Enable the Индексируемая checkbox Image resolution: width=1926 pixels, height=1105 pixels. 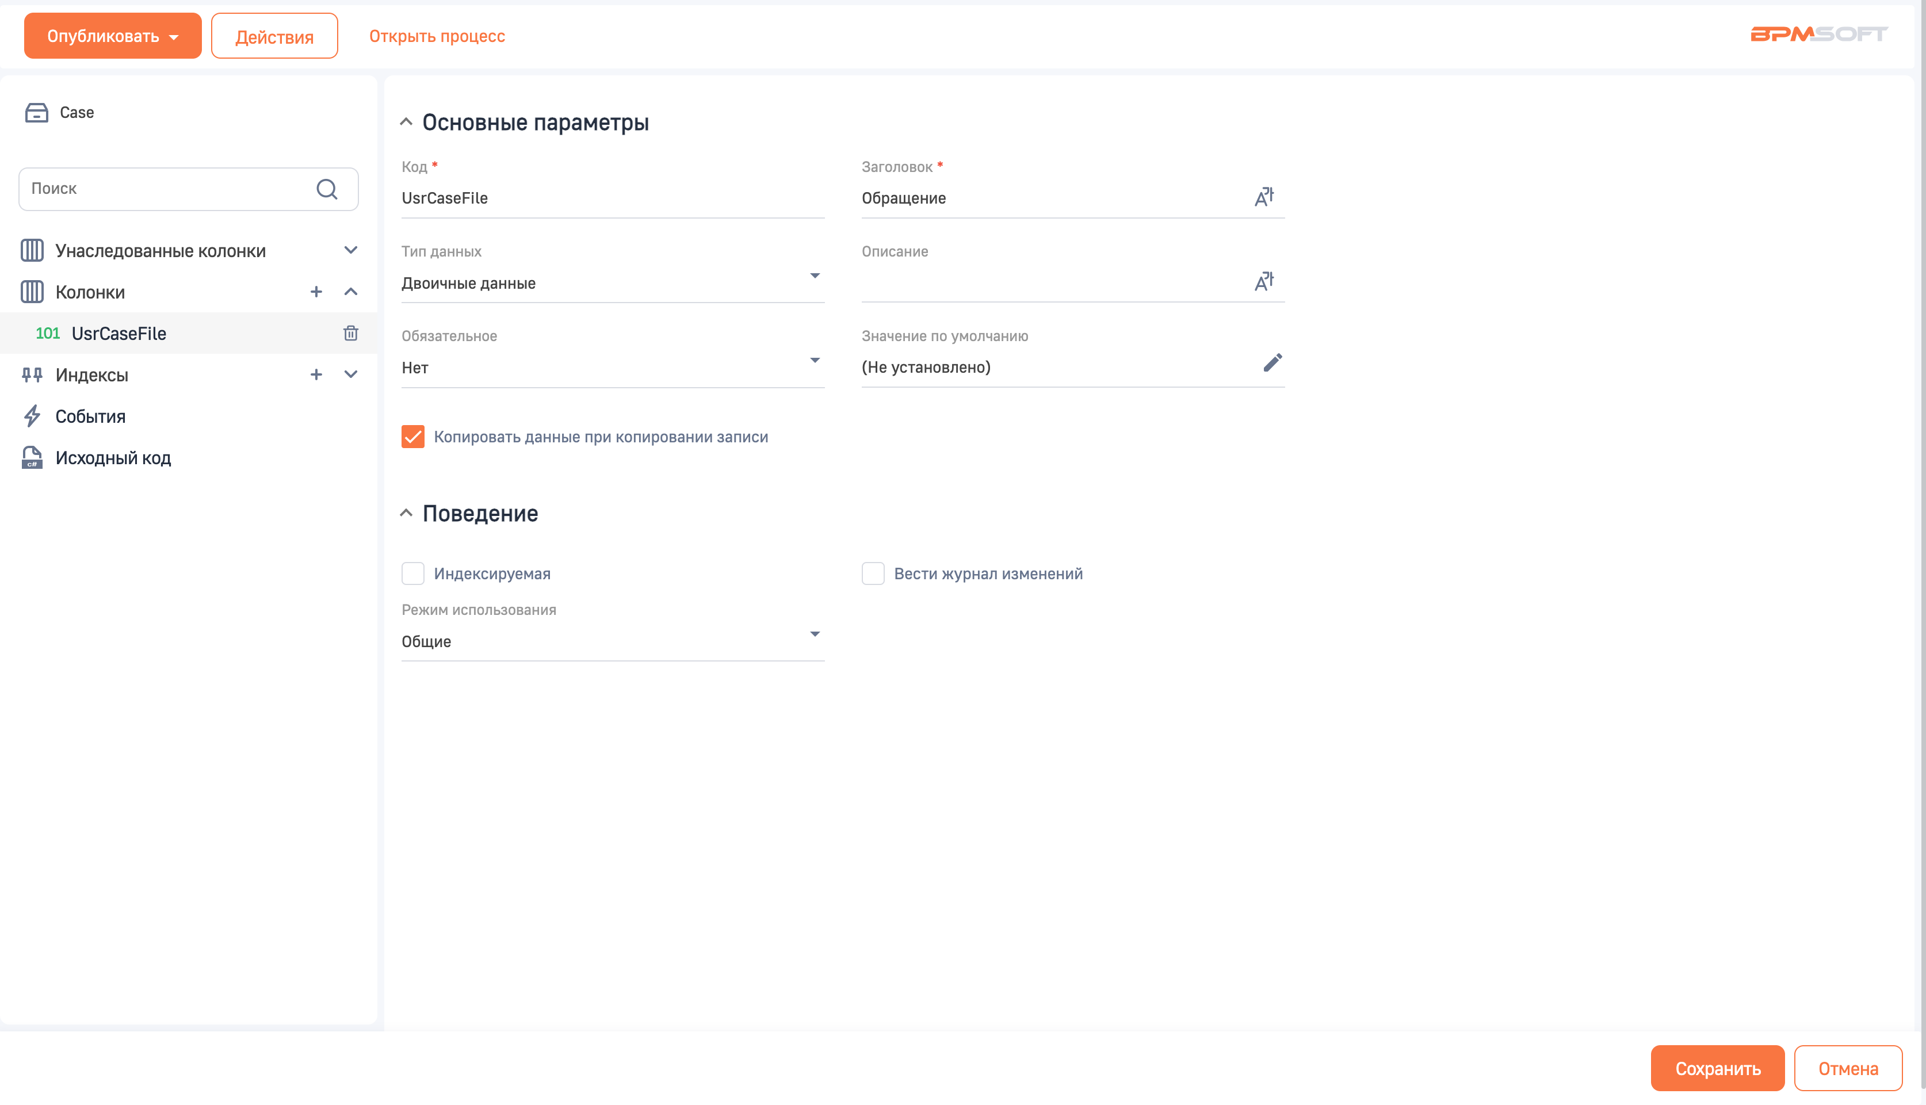(x=413, y=573)
